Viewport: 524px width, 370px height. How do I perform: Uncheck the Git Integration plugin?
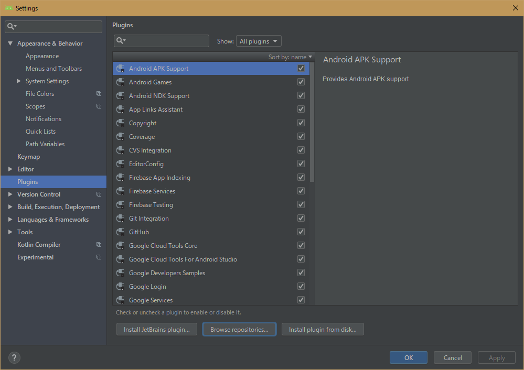tap(301, 217)
